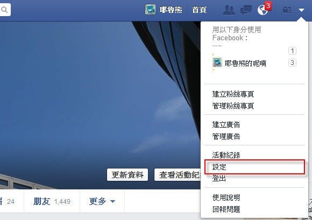
Task: Choose 登出 to log out
Action: point(219,178)
